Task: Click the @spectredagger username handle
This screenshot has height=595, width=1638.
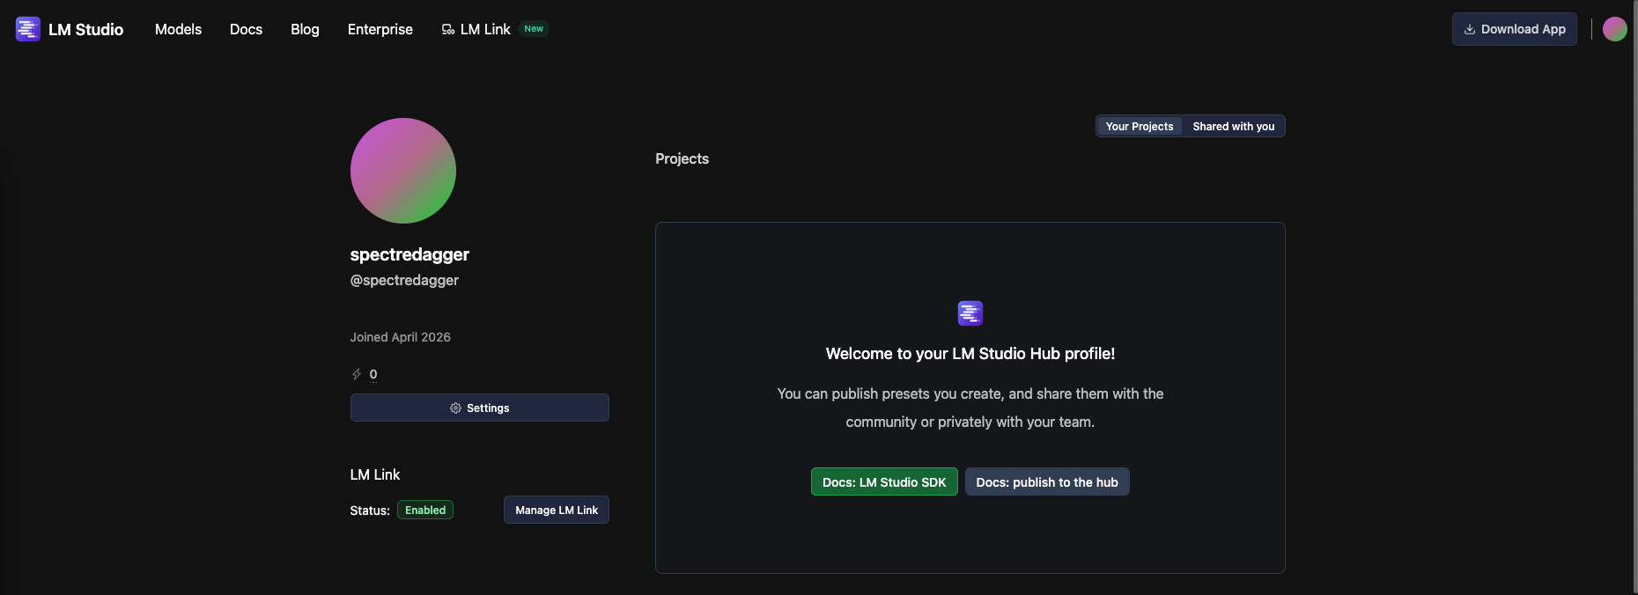Action: (404, 280)
